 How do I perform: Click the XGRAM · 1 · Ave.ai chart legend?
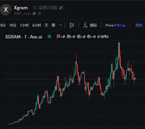click(24, 37)
